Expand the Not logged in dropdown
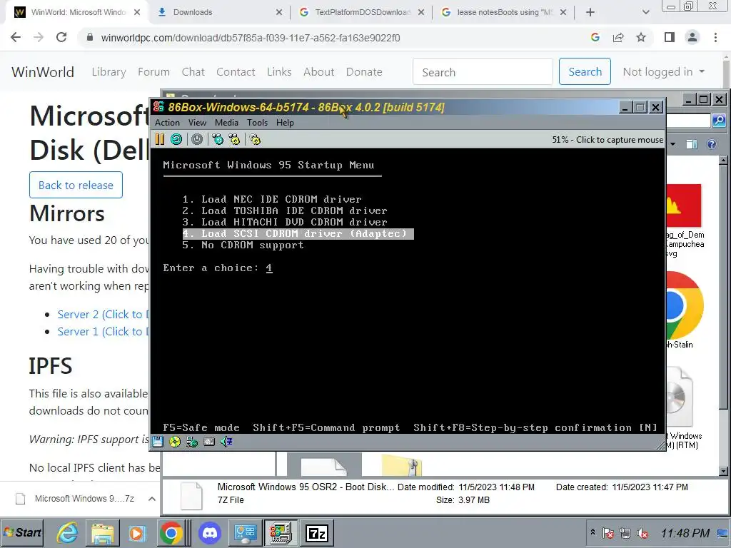 pos(663,72)
